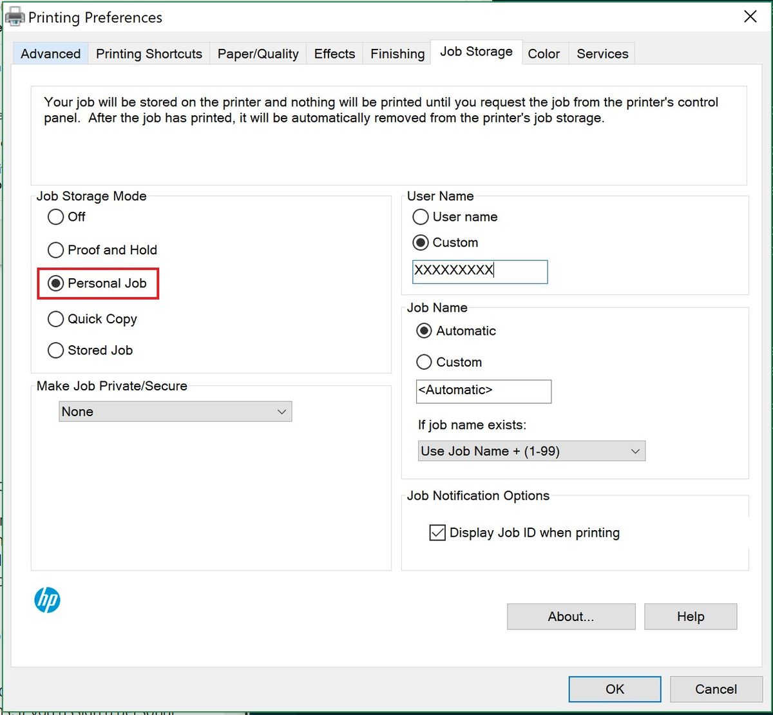This screenshot has width=773, height=715.
Task: Open the Services tab
Action: [x=603, y=53]
